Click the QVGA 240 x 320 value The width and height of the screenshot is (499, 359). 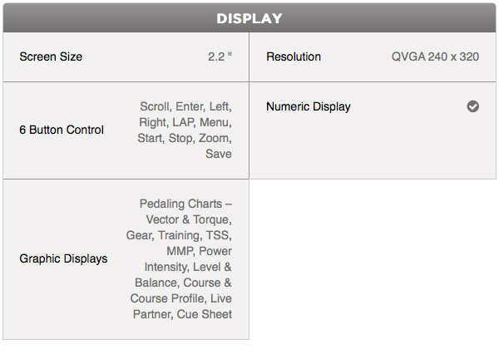click(x=435, y=57)
